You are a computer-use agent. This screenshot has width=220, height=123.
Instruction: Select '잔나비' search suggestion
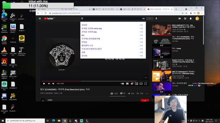[x=84, y=56]
